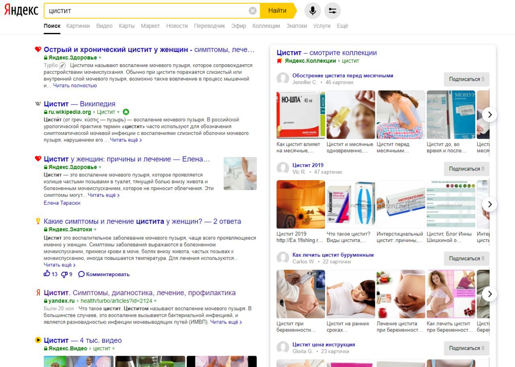Expand dropdown arrow after ru.wikipedia.org › Цистит
This screenshot has width=515, height=367.
[118, 112]
